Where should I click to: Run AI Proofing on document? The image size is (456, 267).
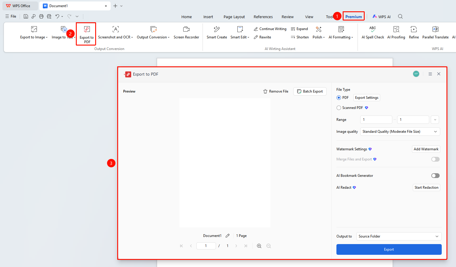pyautogui.click(x=396, y=33)
